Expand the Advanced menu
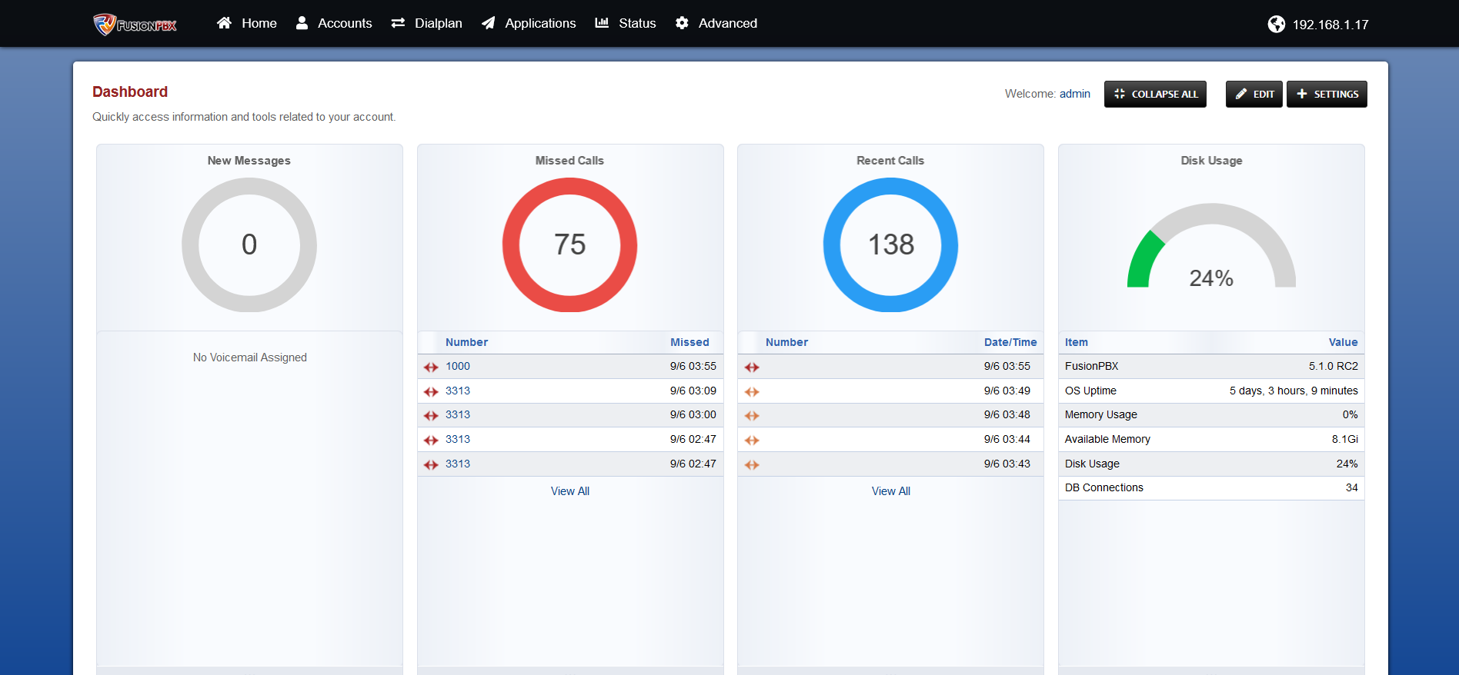Image resolution: width=1459 pixels, height=675 pixels. coord(727,23)
